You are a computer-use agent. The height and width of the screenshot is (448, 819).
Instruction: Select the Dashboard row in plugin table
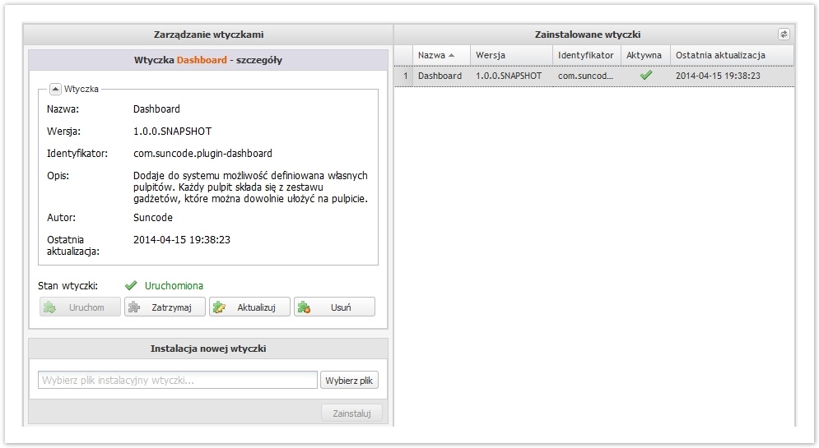pos(440,76)
